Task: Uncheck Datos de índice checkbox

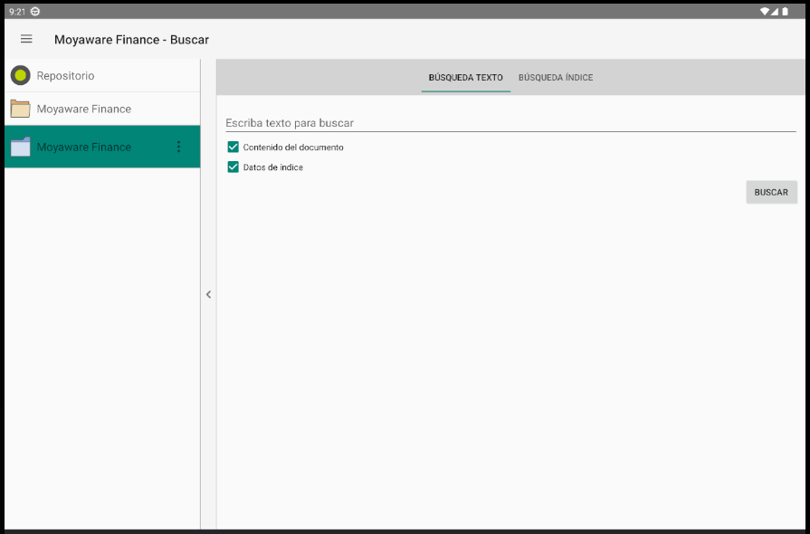Action: (233, 167)
